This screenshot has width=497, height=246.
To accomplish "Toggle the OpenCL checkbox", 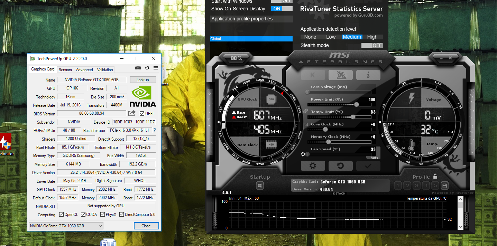I will [61, 215].
